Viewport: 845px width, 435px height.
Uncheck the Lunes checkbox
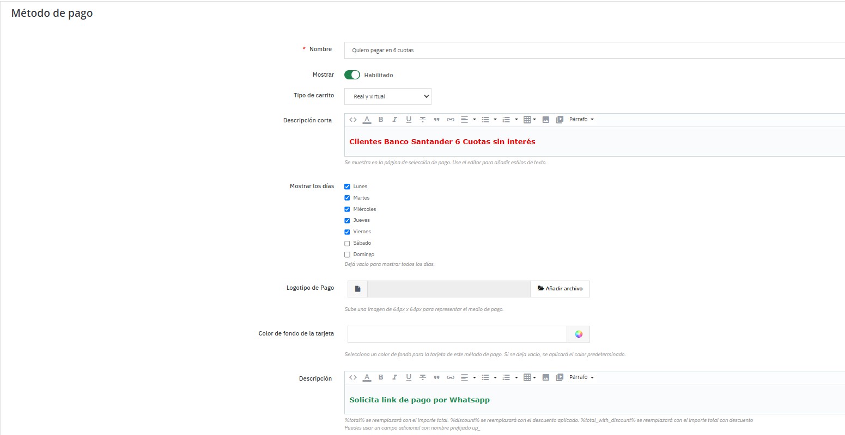(347, 187)
